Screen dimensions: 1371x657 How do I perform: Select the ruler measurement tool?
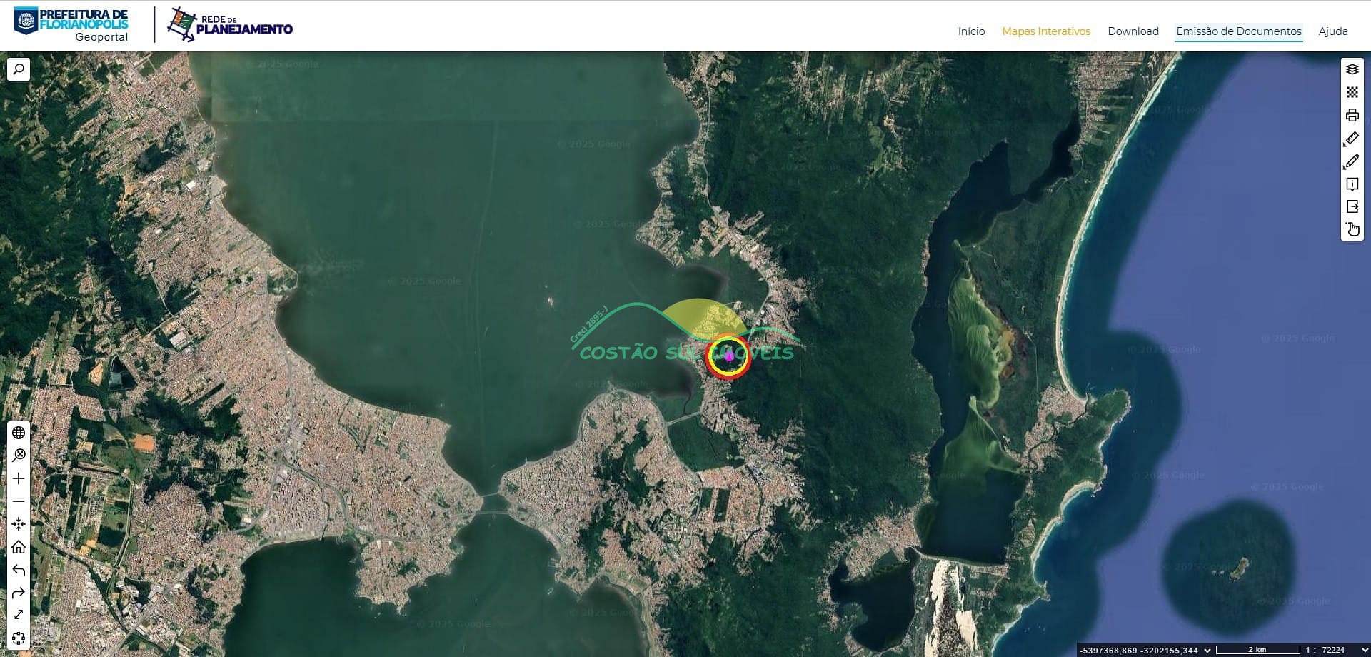click(x=1352, y=139)
